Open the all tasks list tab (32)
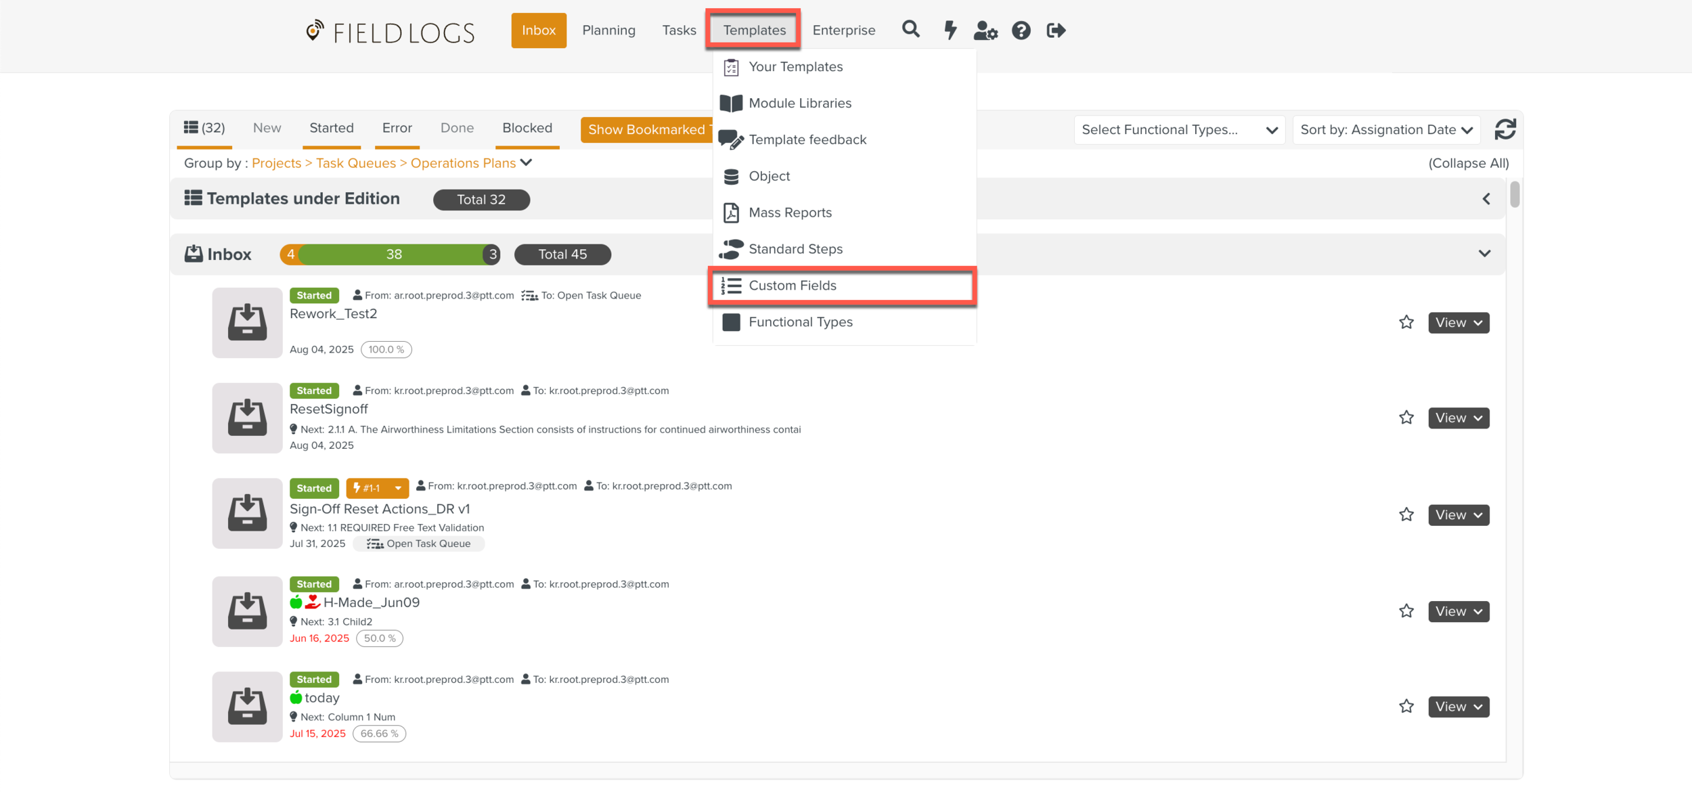The height and width of the screenshot is (794, 1692). click(x=204, y=128)
